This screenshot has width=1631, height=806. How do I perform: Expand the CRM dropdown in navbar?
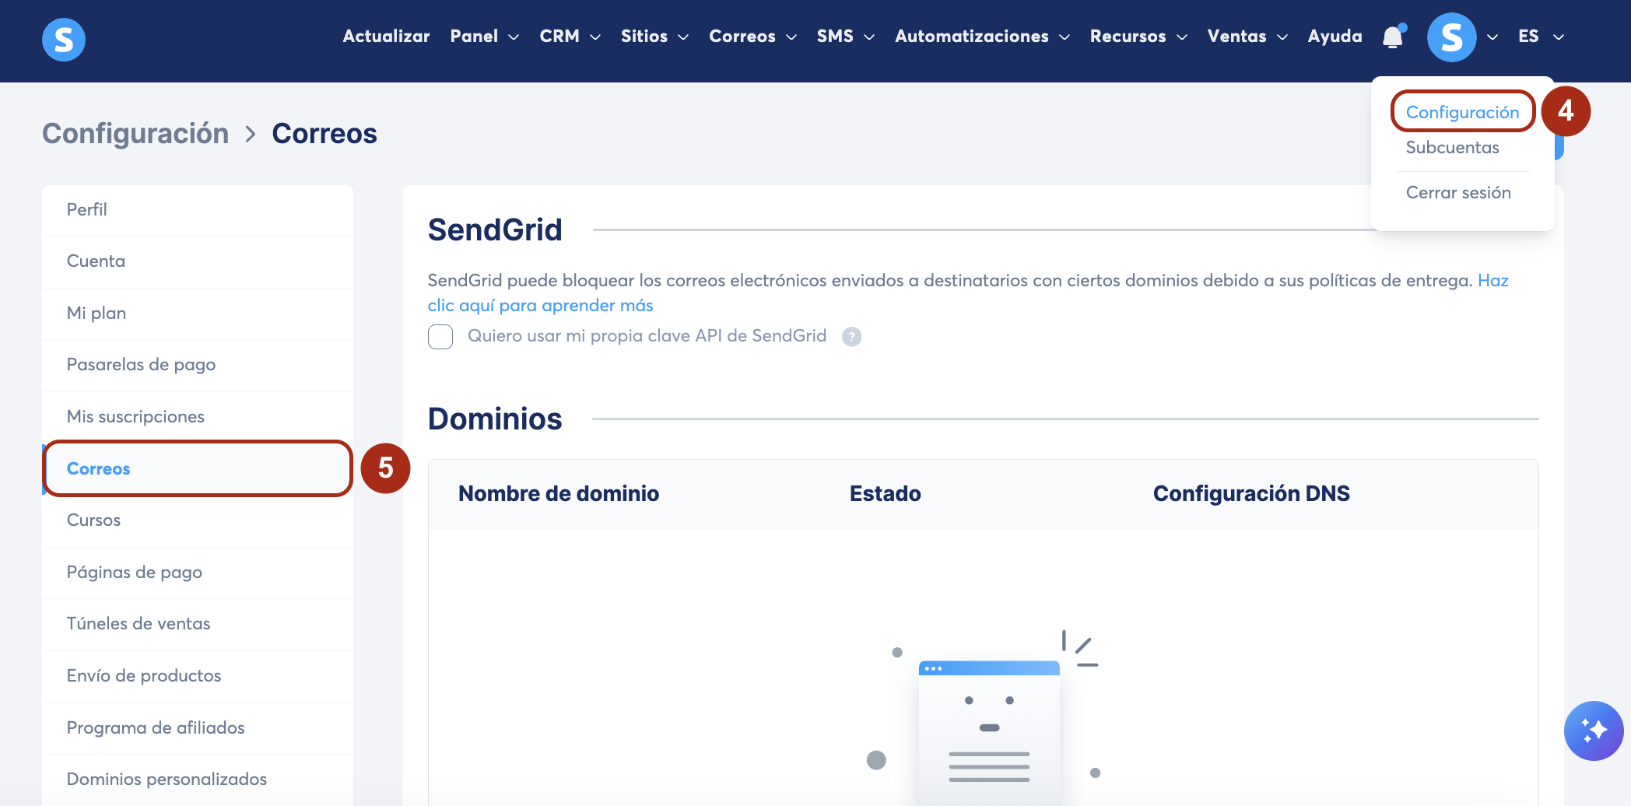570,37
